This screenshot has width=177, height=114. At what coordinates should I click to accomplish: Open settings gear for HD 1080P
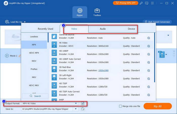149,54
